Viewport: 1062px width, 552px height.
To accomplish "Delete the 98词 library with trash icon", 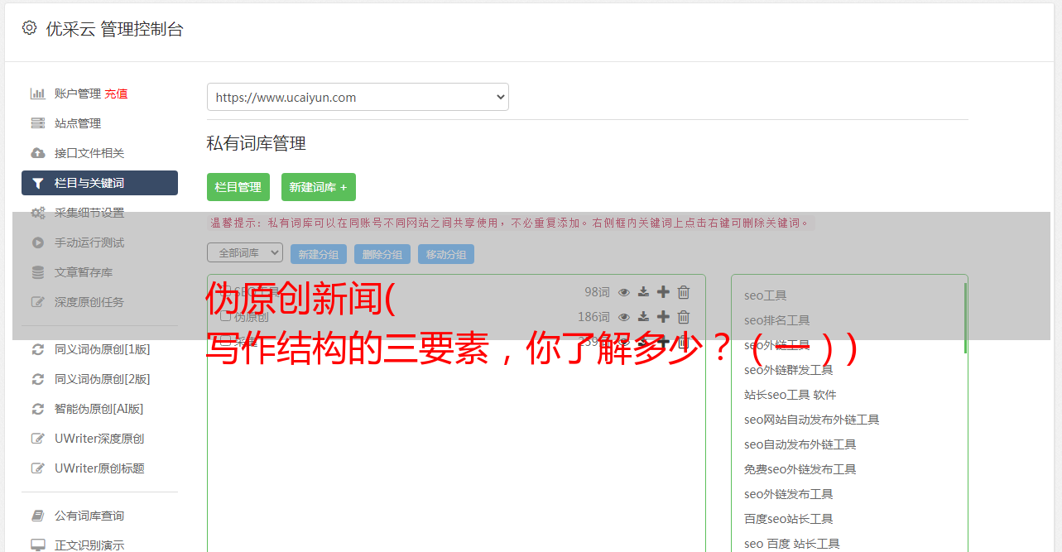I will [x=684, y=292].
